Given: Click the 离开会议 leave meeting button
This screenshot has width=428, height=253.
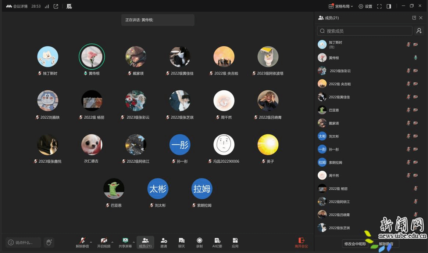Looking at the screenshot, I should tap(301, 242).
